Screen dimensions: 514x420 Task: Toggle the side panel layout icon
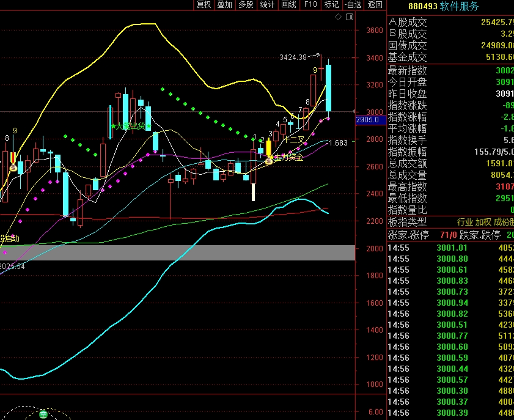click(x=350, y=17)
